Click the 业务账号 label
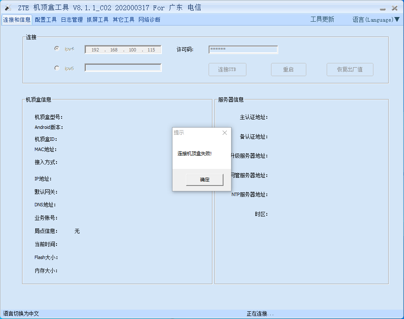The width and height of the screenshot is (404, 319). pyautogui.click(x=46, y=218)
